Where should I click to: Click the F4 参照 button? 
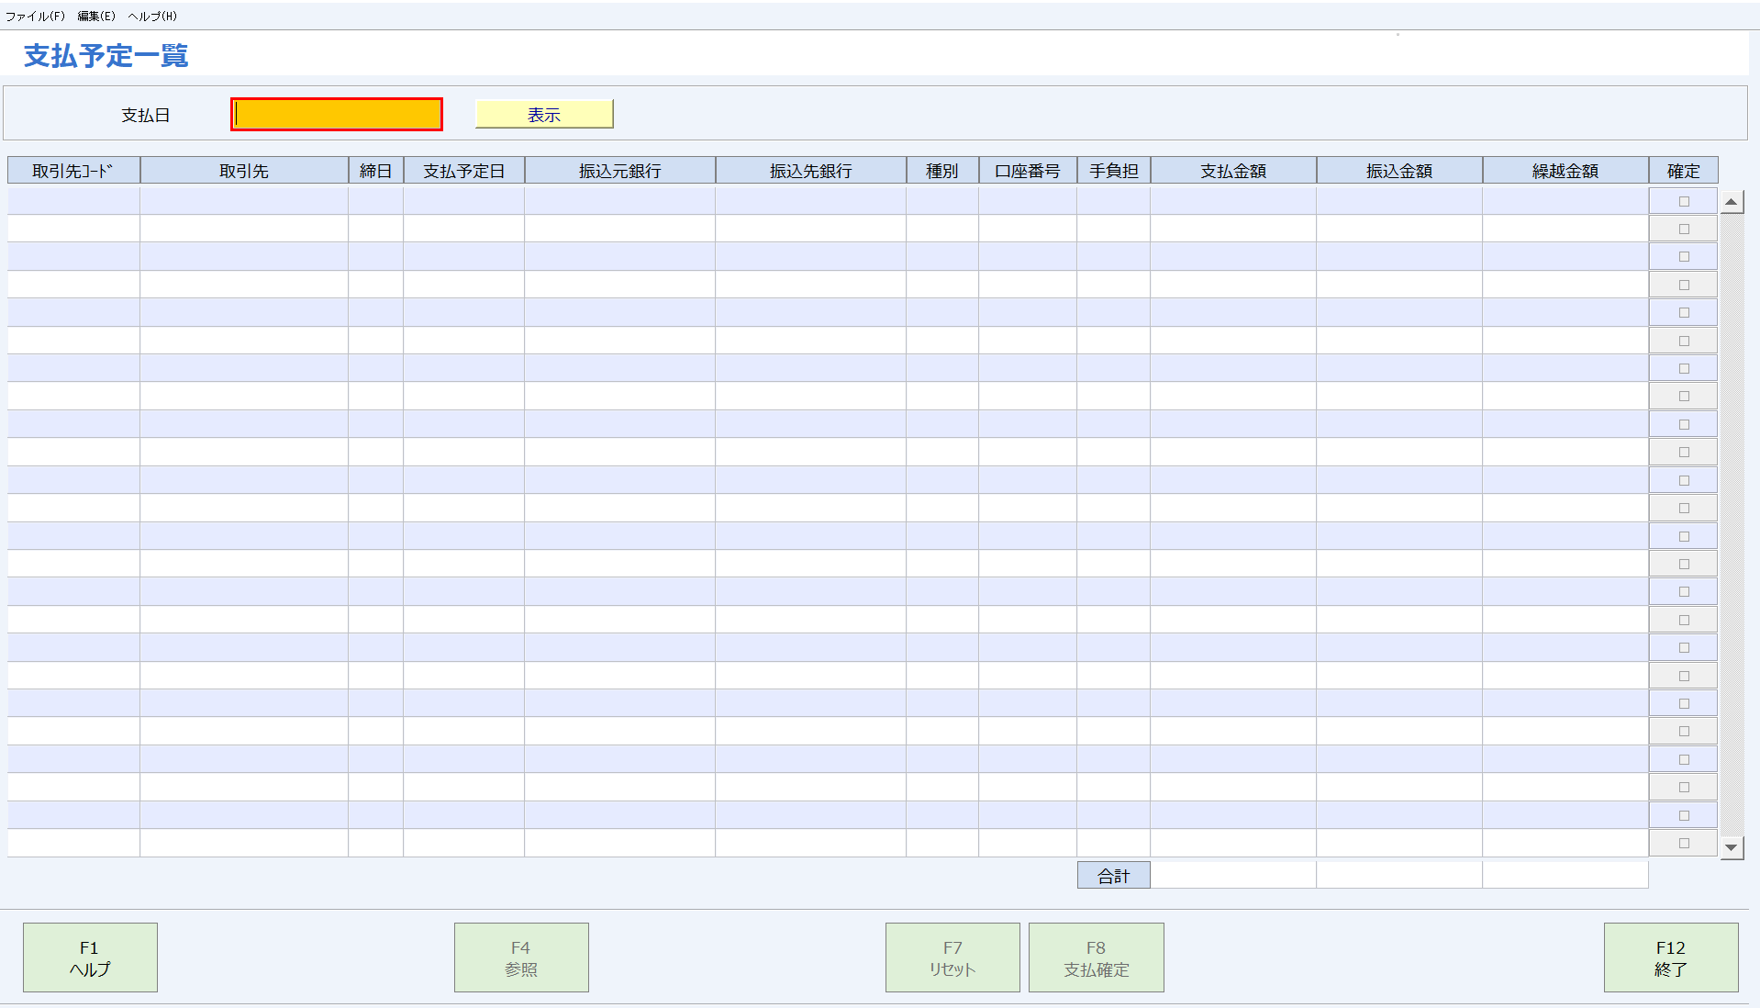click(x=519, y=957)
